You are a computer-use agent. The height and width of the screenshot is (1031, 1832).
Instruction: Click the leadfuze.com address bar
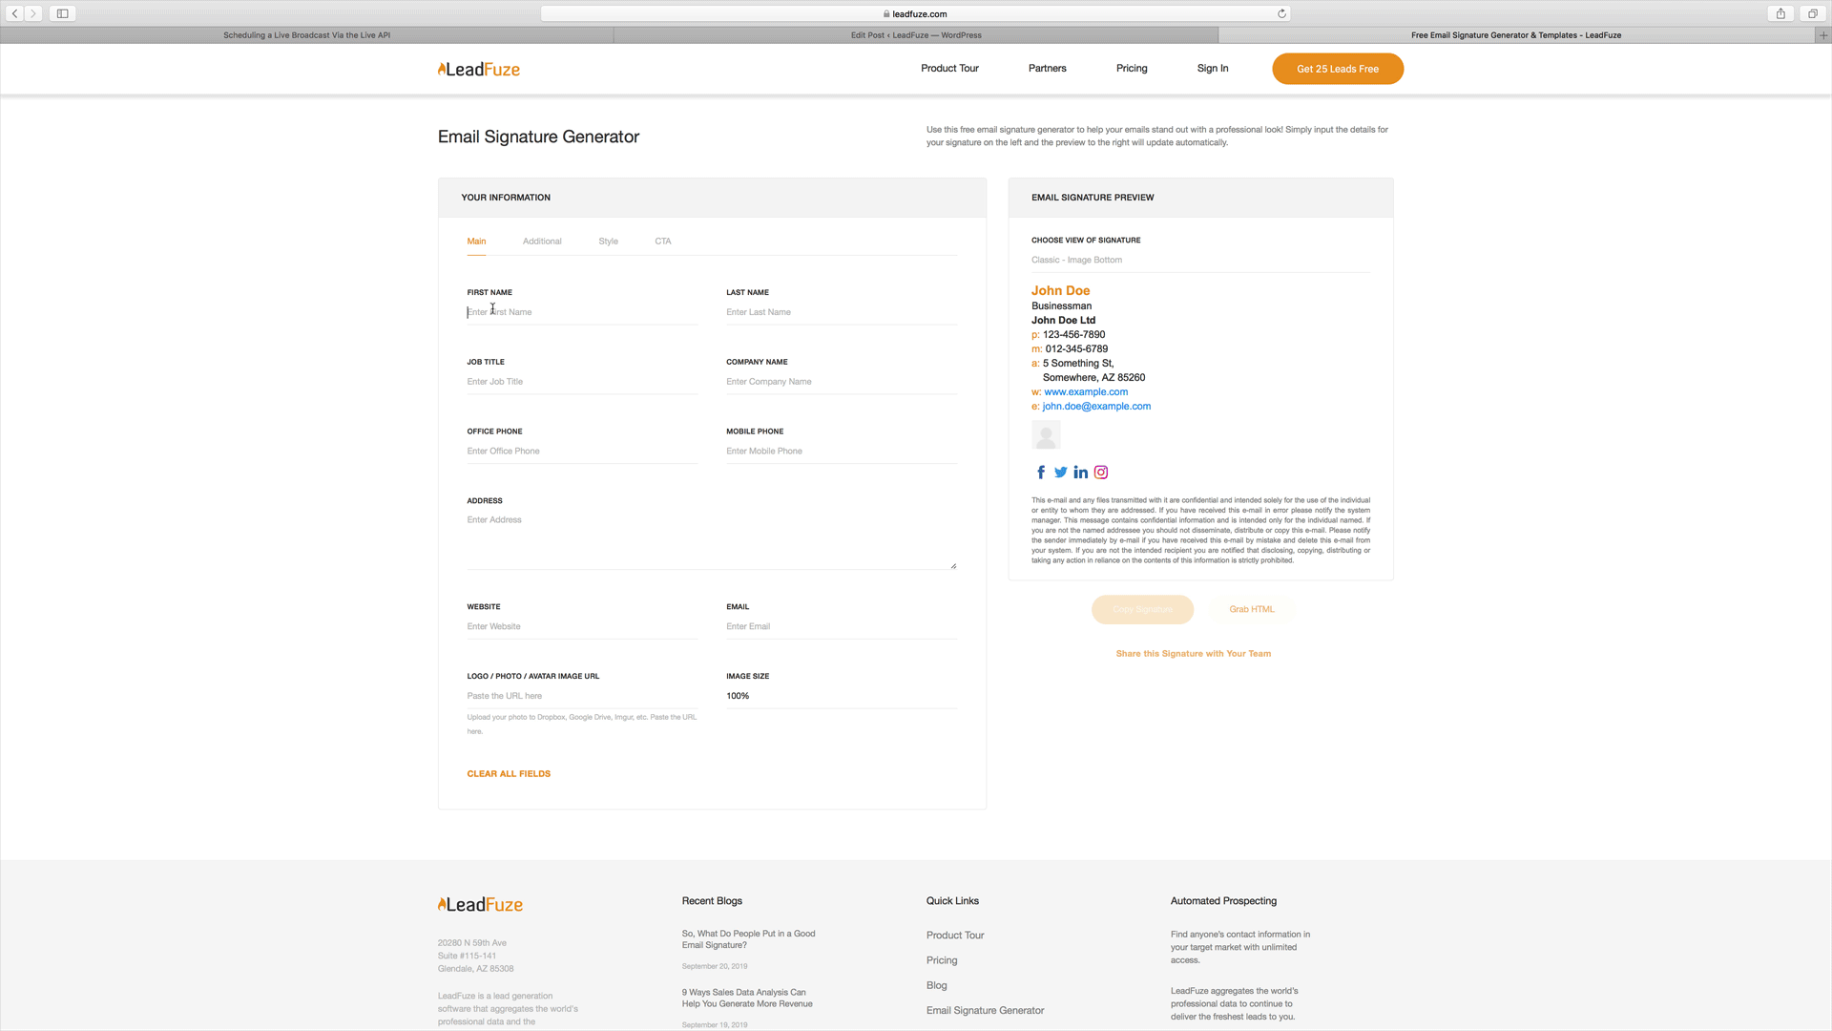tap(915, 13)
